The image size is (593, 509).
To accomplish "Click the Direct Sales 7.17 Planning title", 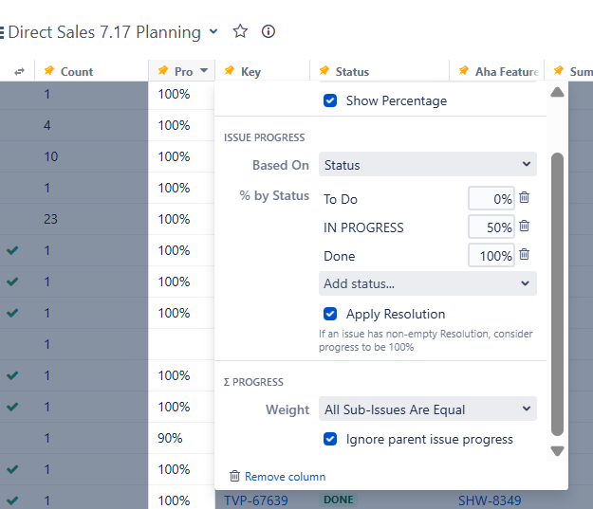I will [x=104, y=31].
